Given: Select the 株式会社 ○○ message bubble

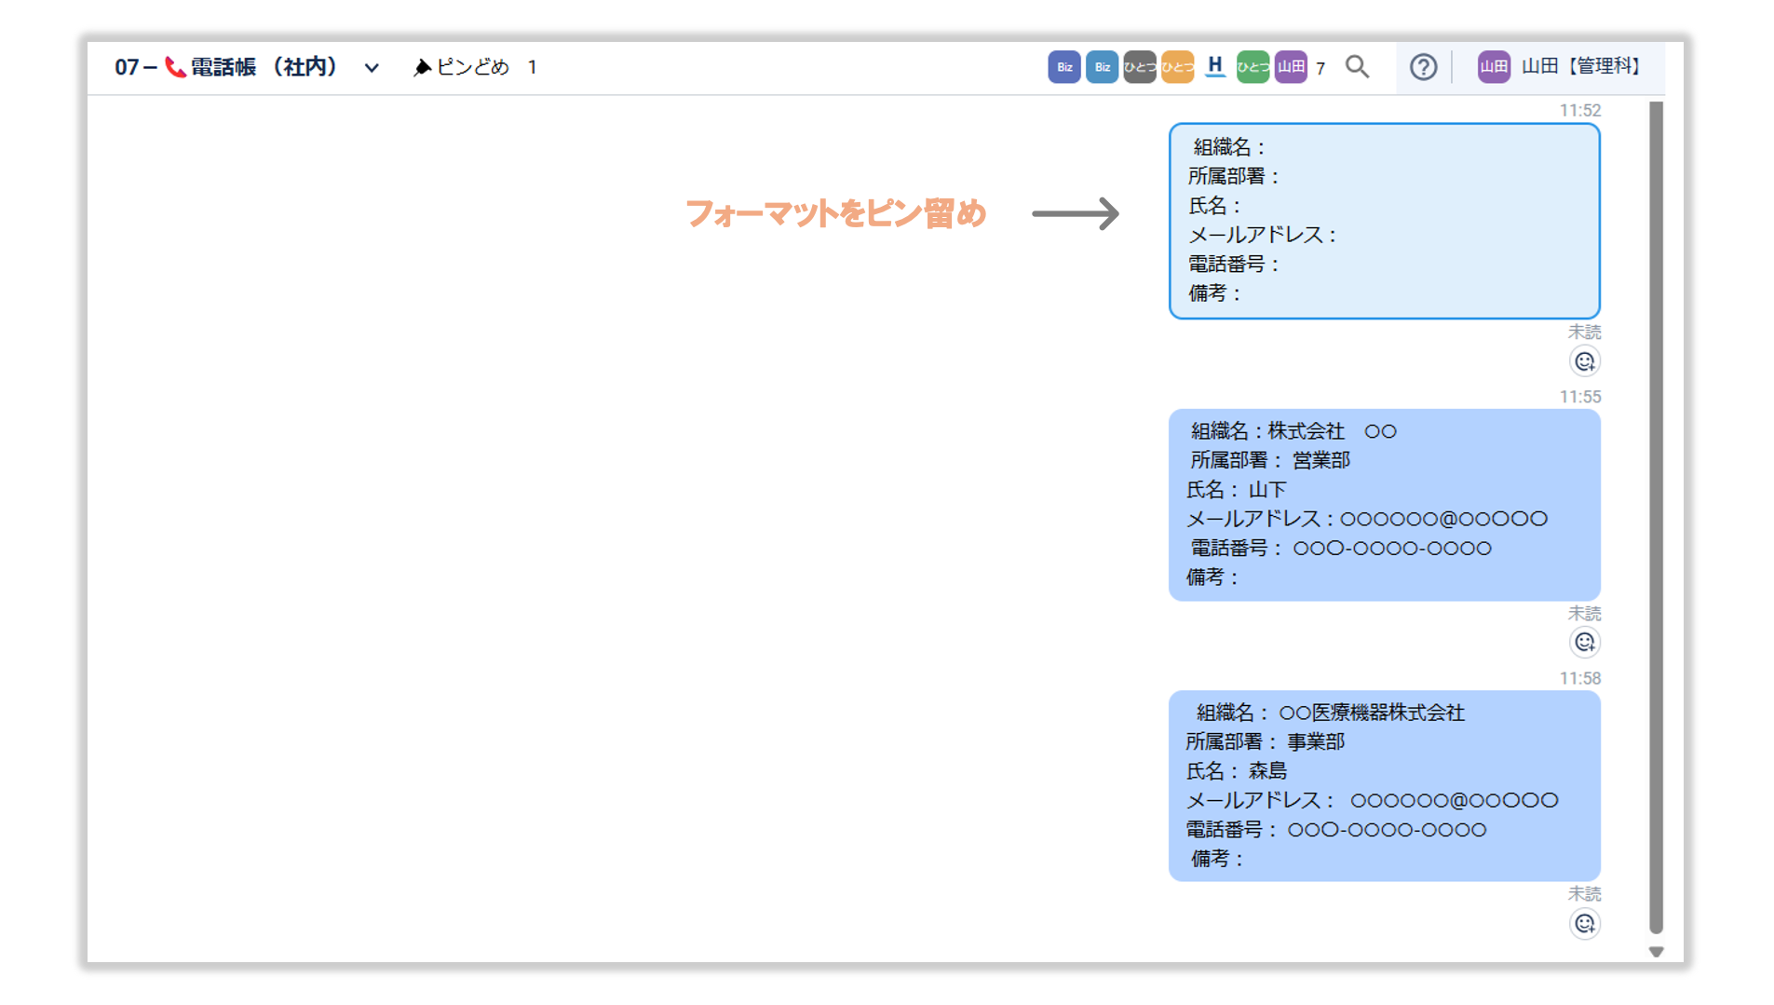Looking at the screenshot, I should pyautogui.click(x=1384, y=505).
